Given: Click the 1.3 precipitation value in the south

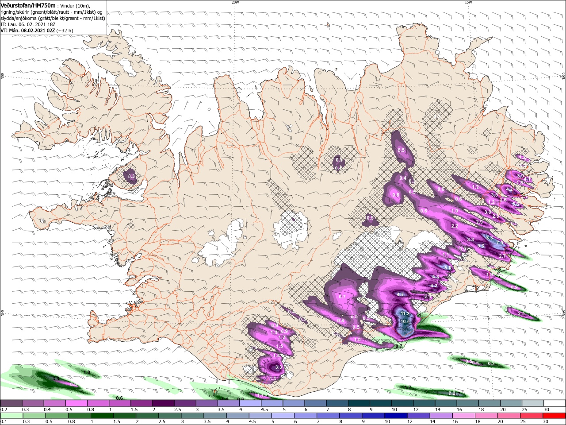Looking at the screenshot, I should click(274, 332).
